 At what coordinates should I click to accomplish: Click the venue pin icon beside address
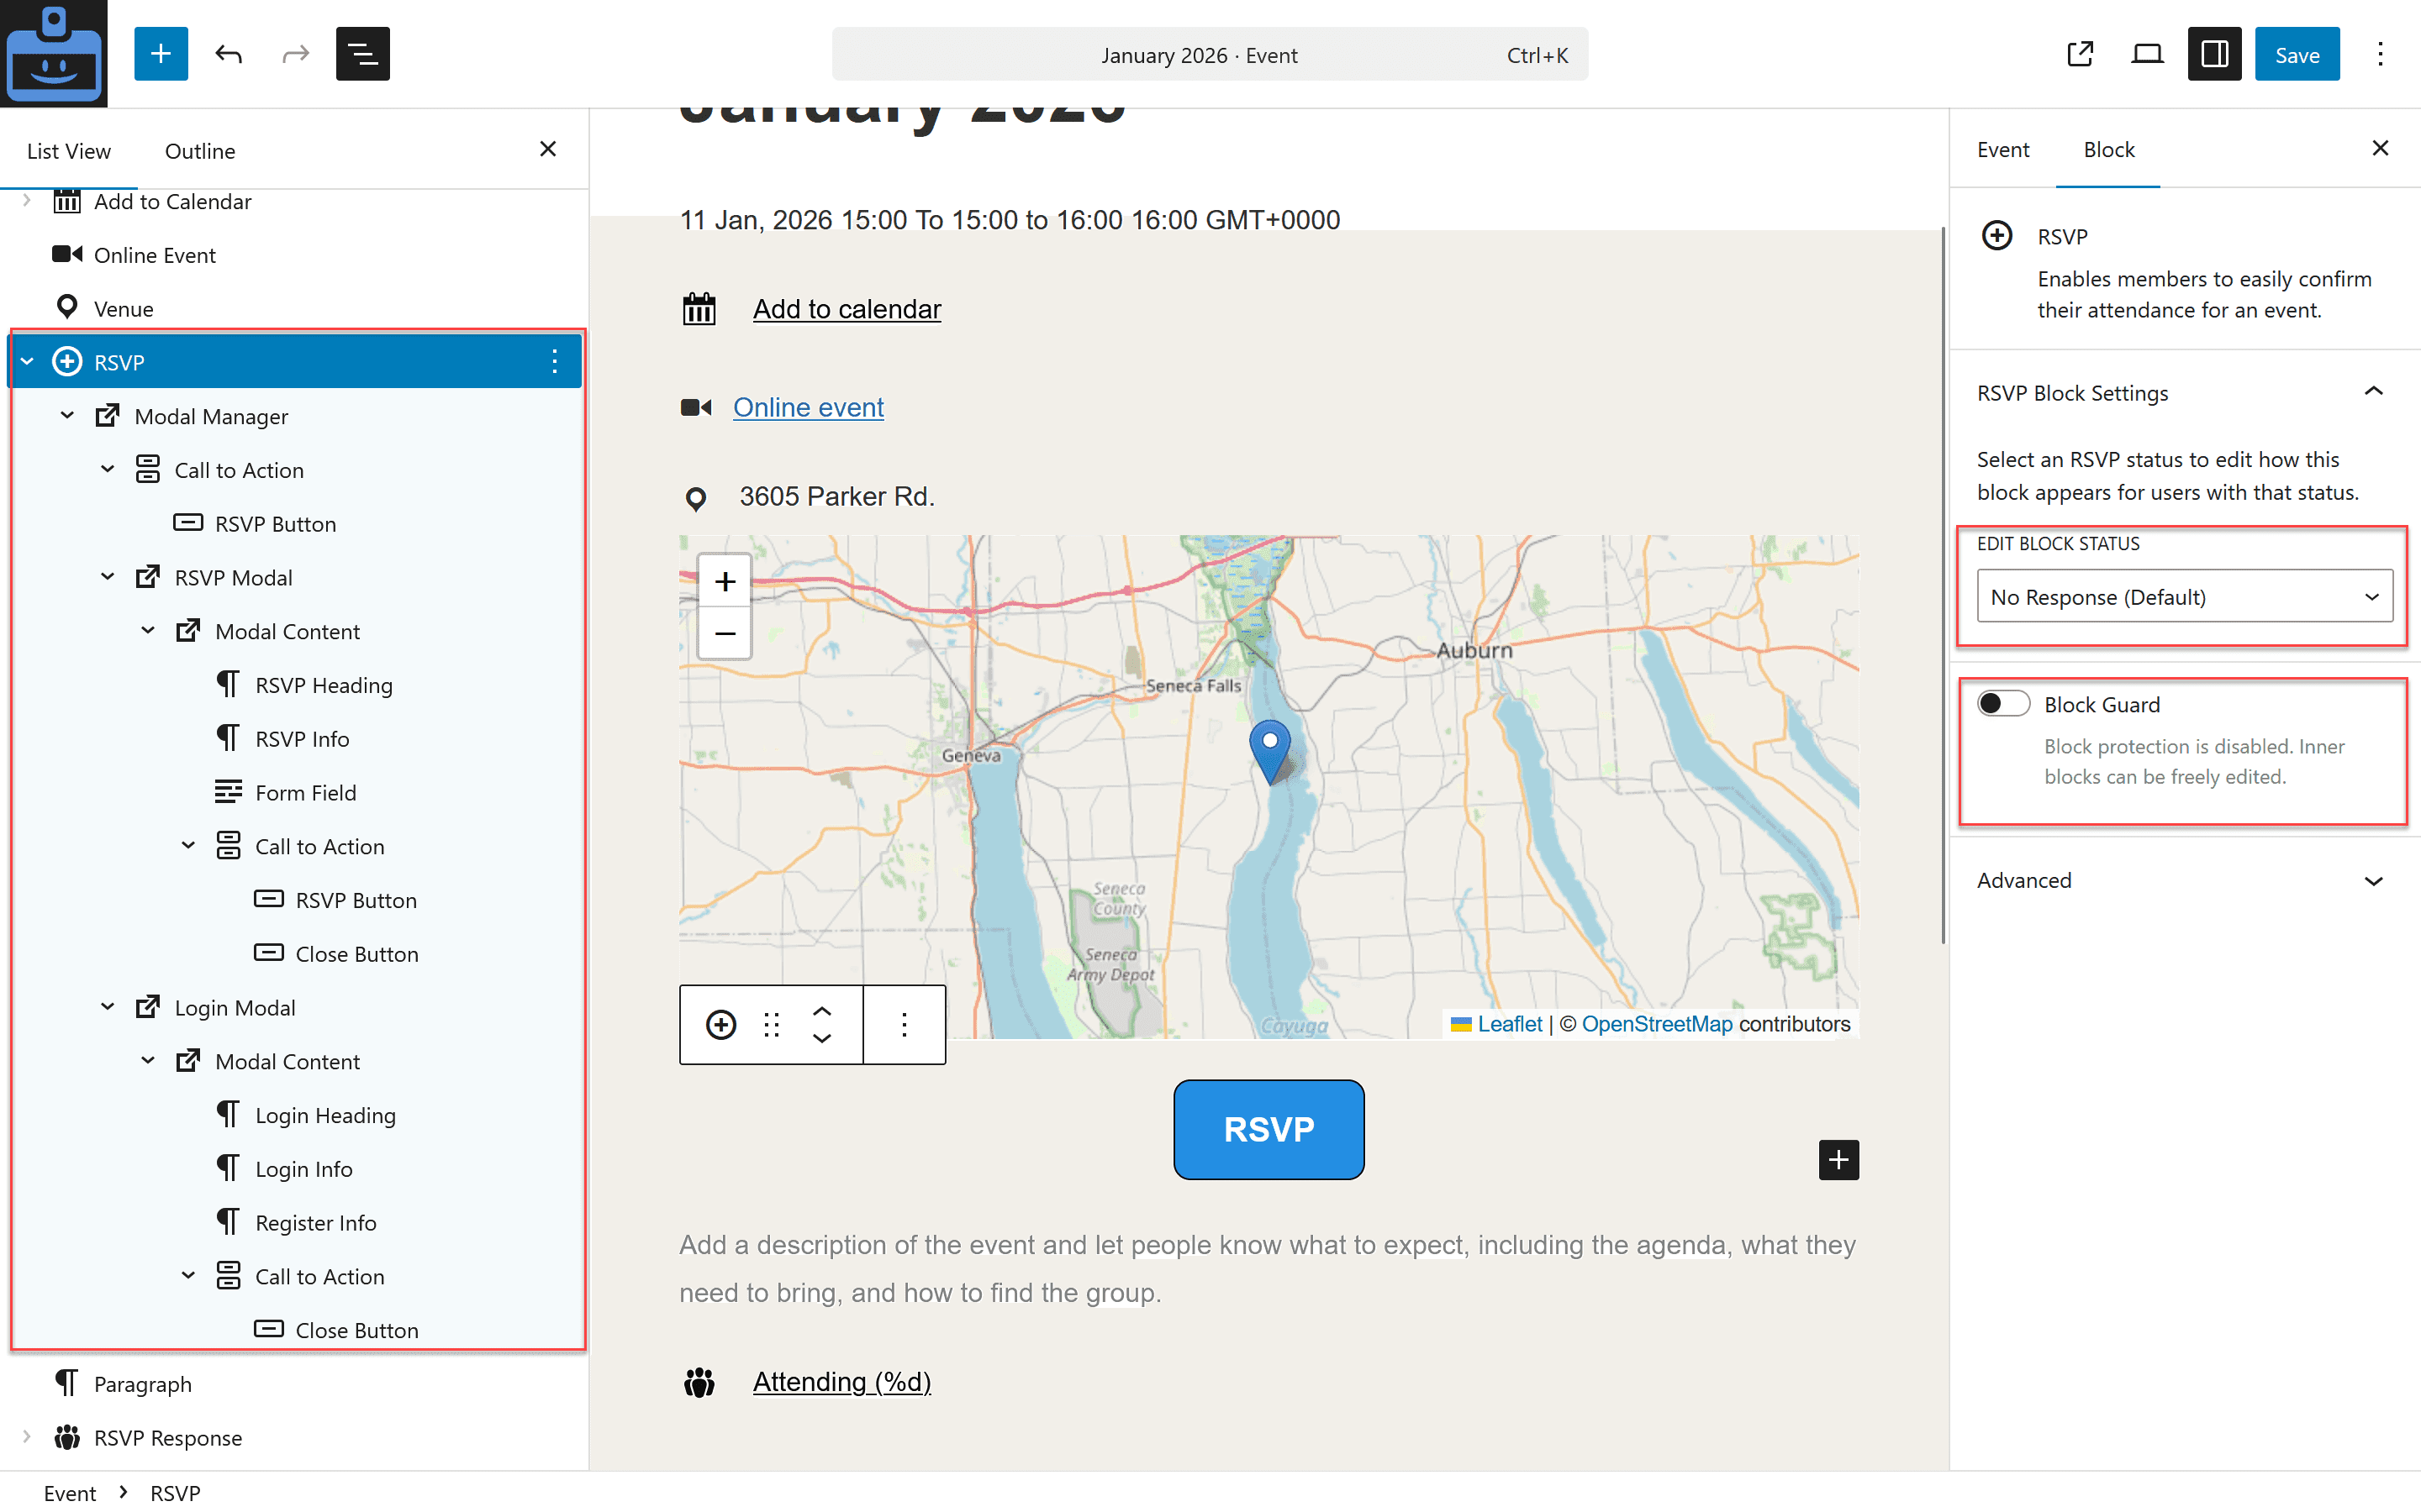695,498
